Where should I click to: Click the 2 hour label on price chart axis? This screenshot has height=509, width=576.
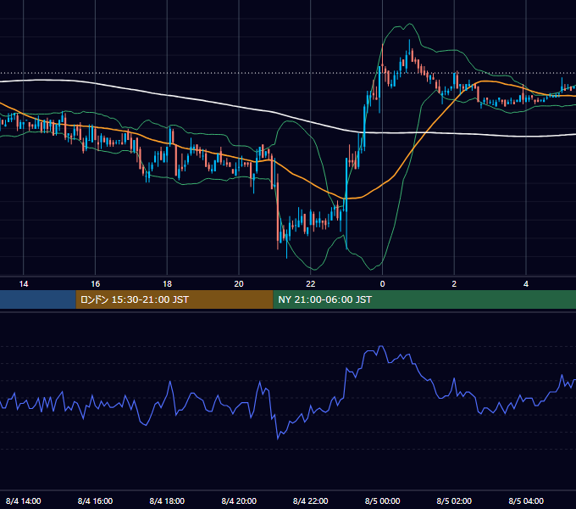[x=454, y=284]
